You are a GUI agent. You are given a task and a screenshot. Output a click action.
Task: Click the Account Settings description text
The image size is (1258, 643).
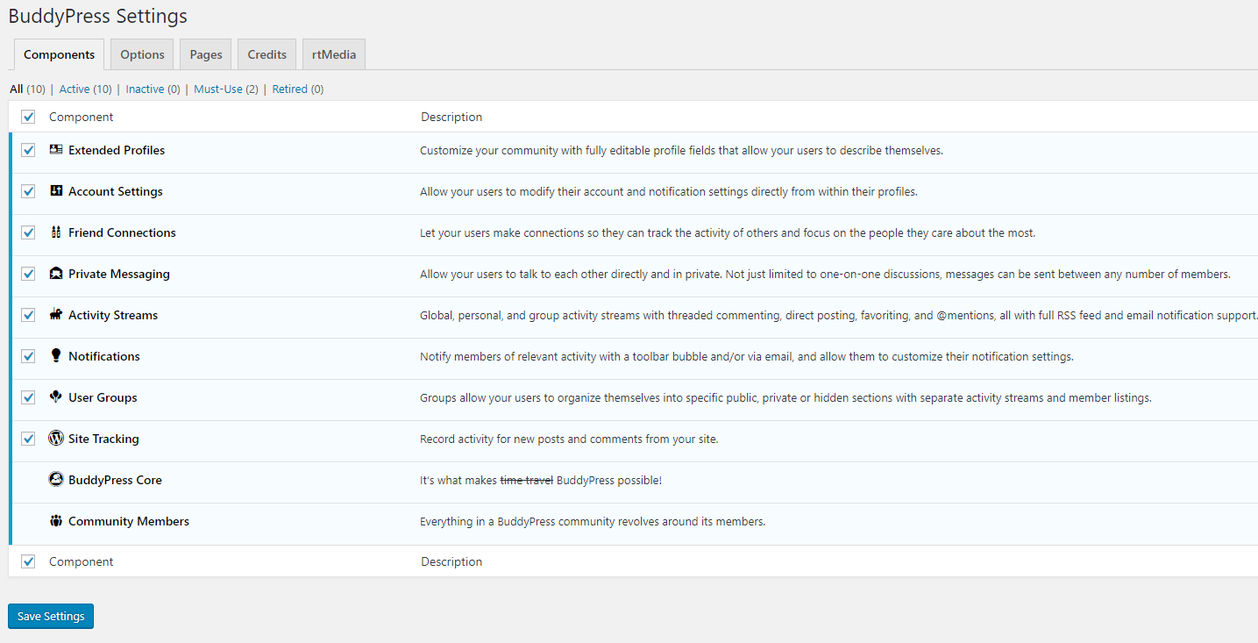point(669,191)
